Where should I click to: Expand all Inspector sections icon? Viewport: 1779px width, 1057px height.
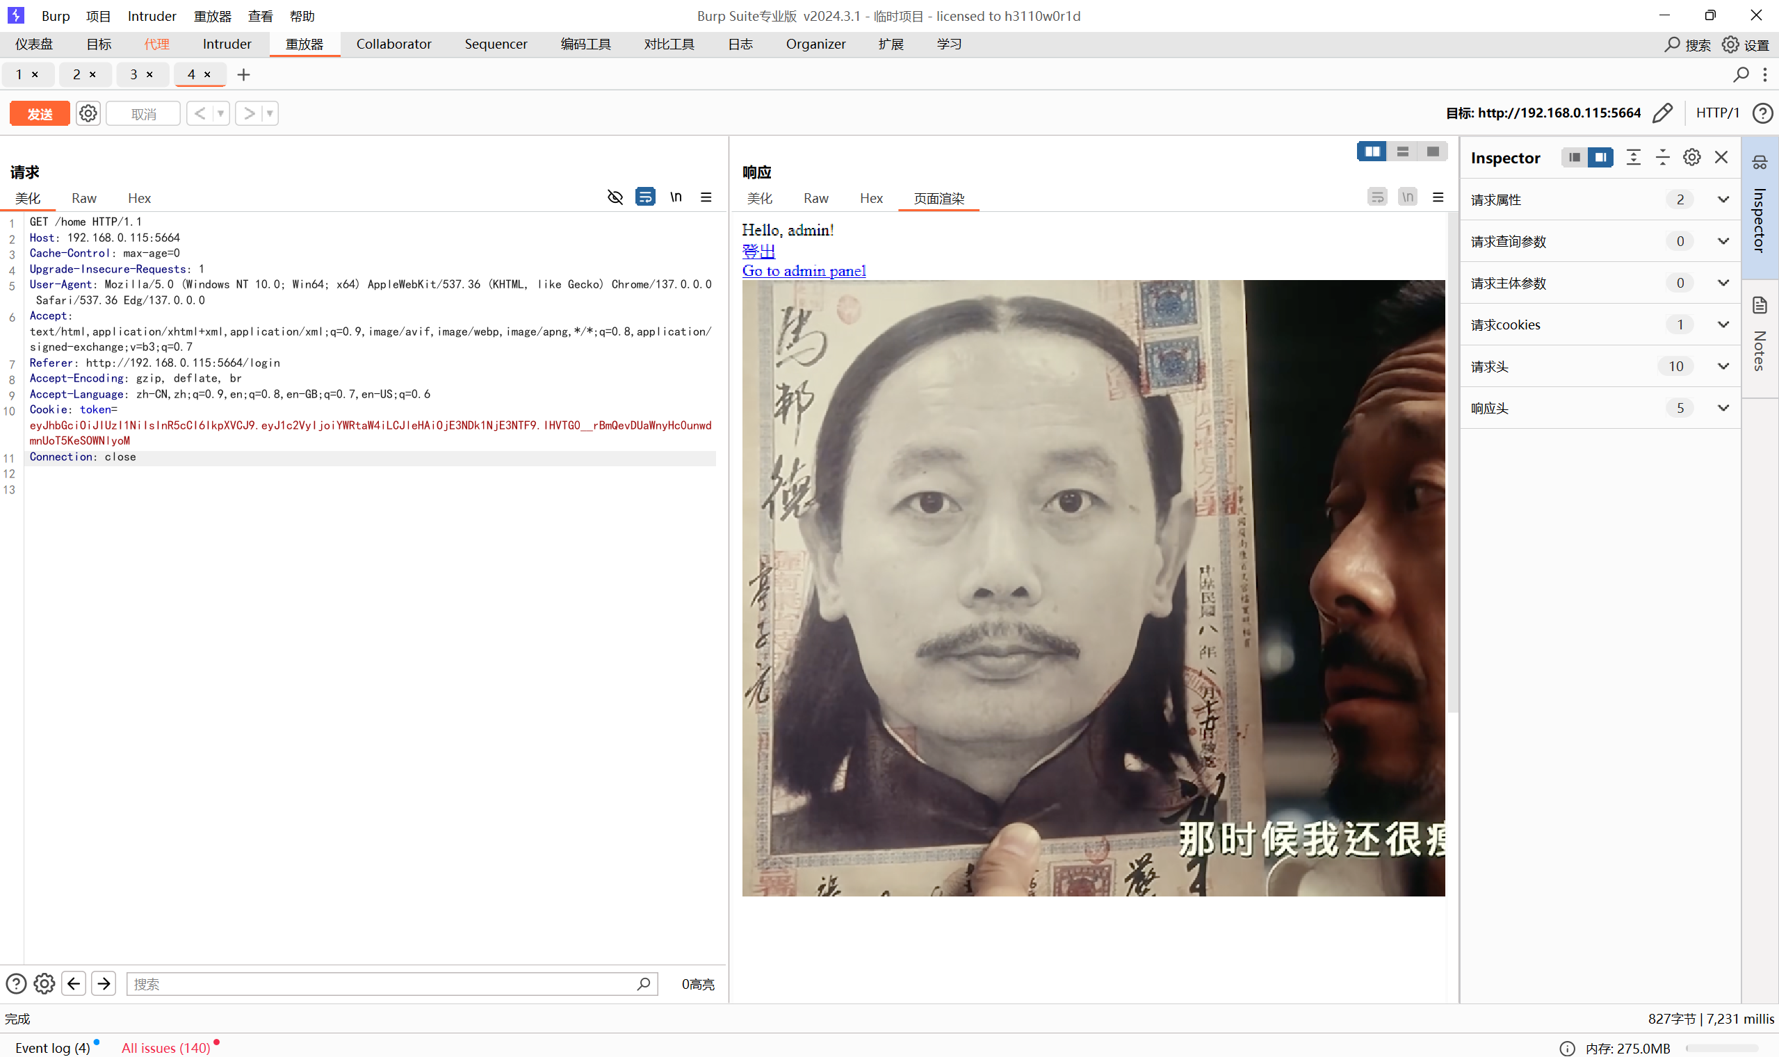[x=1633, y=158]
